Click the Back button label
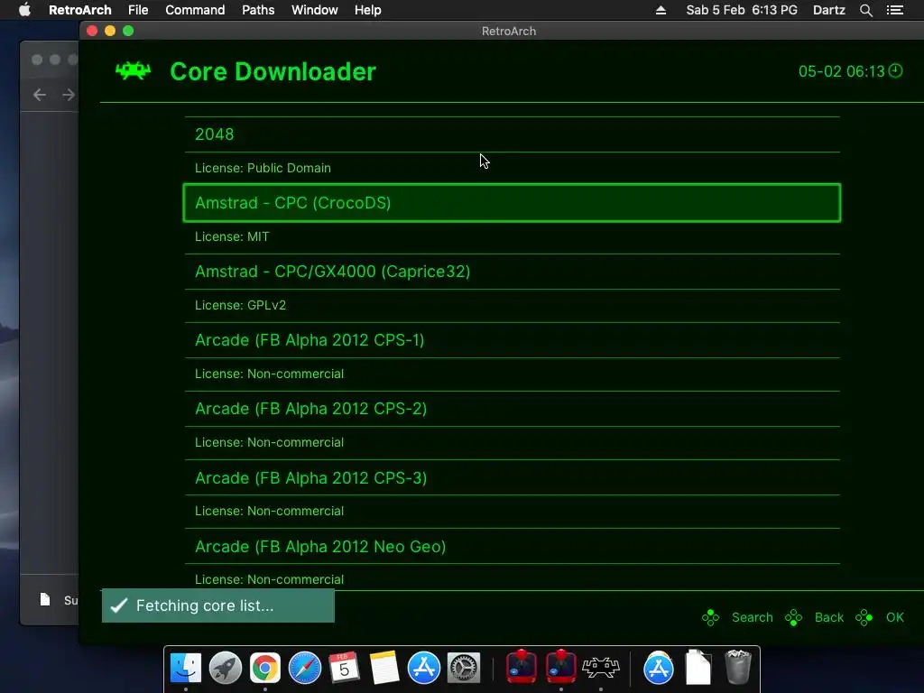The height and width of the screenshot is (693, 924). coord(828,617)
